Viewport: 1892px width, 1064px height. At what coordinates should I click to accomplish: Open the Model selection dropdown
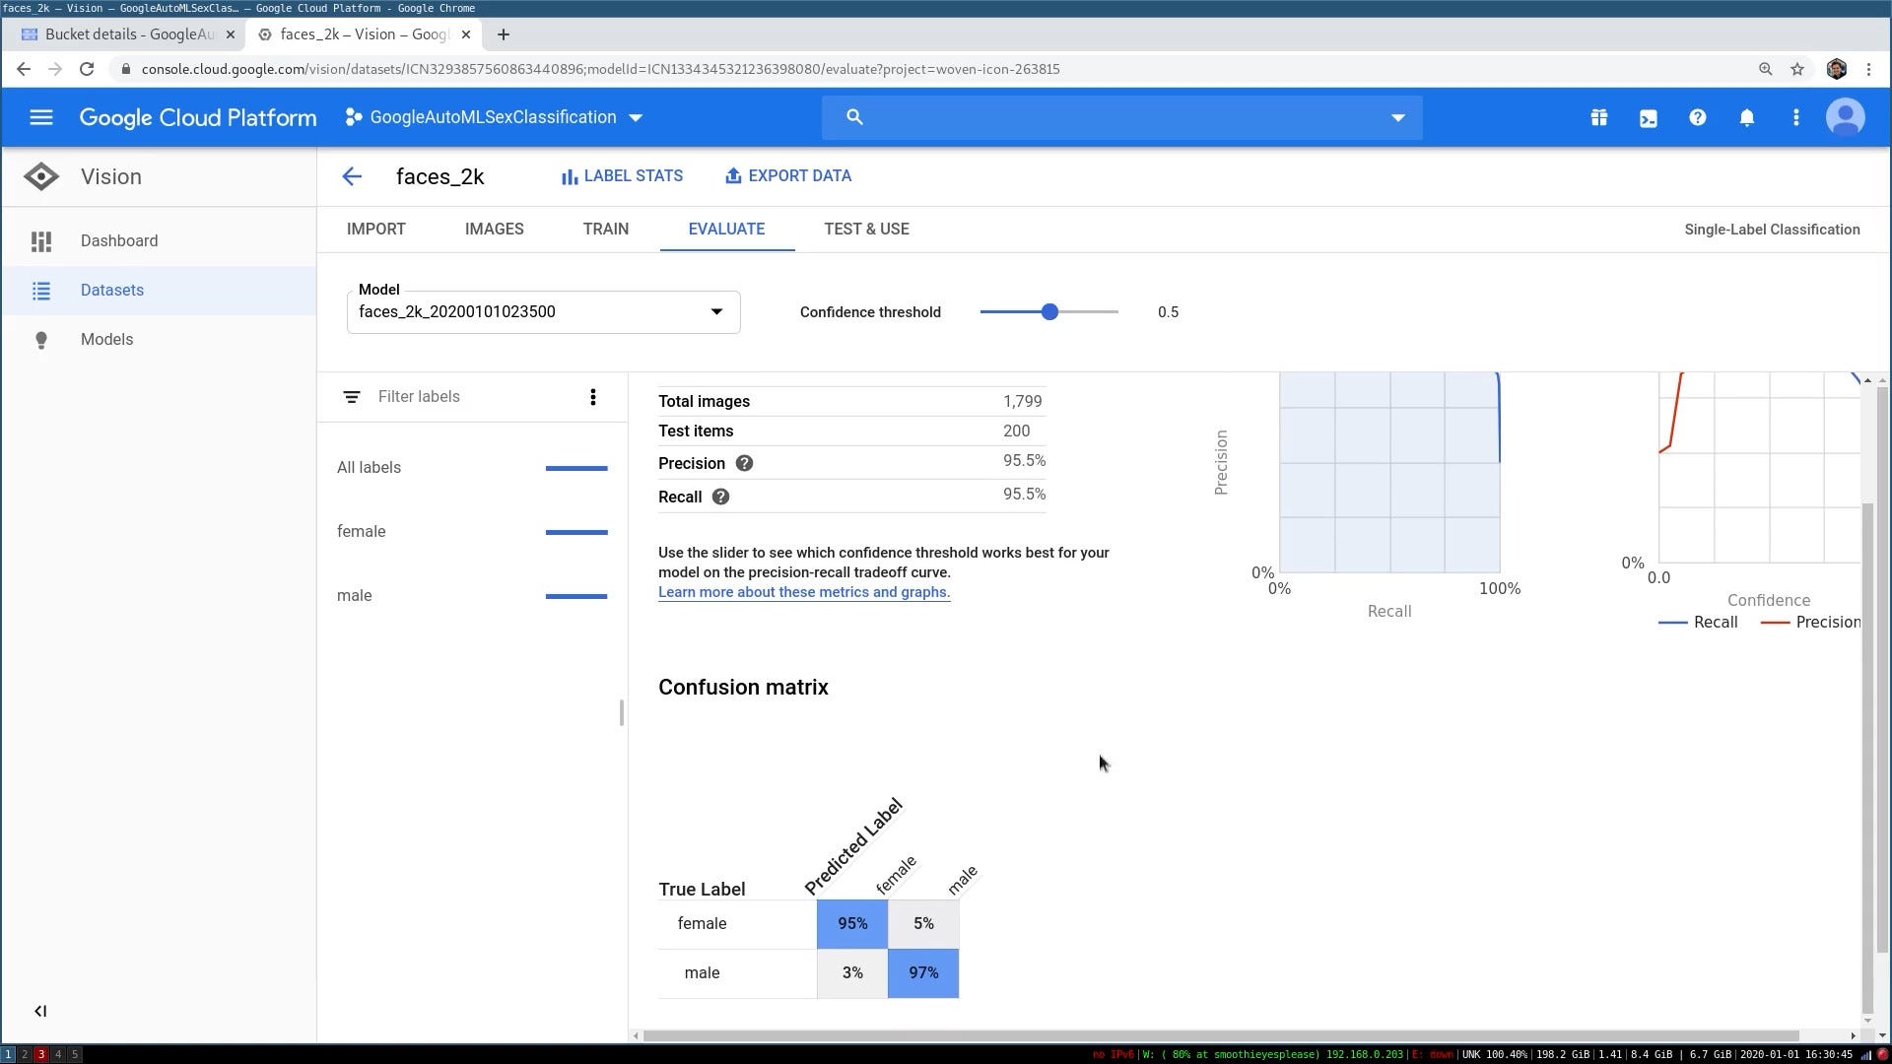coord(716,311)
